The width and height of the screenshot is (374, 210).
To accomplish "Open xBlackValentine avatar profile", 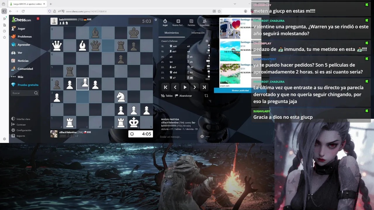I will (54, 134).
